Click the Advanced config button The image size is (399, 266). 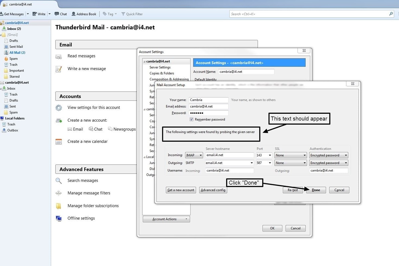[213, 190]
